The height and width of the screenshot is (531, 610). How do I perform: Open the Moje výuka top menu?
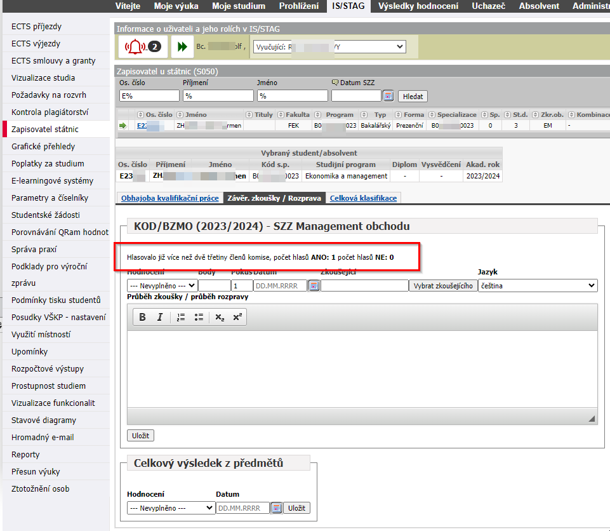[x=176, y=6]
